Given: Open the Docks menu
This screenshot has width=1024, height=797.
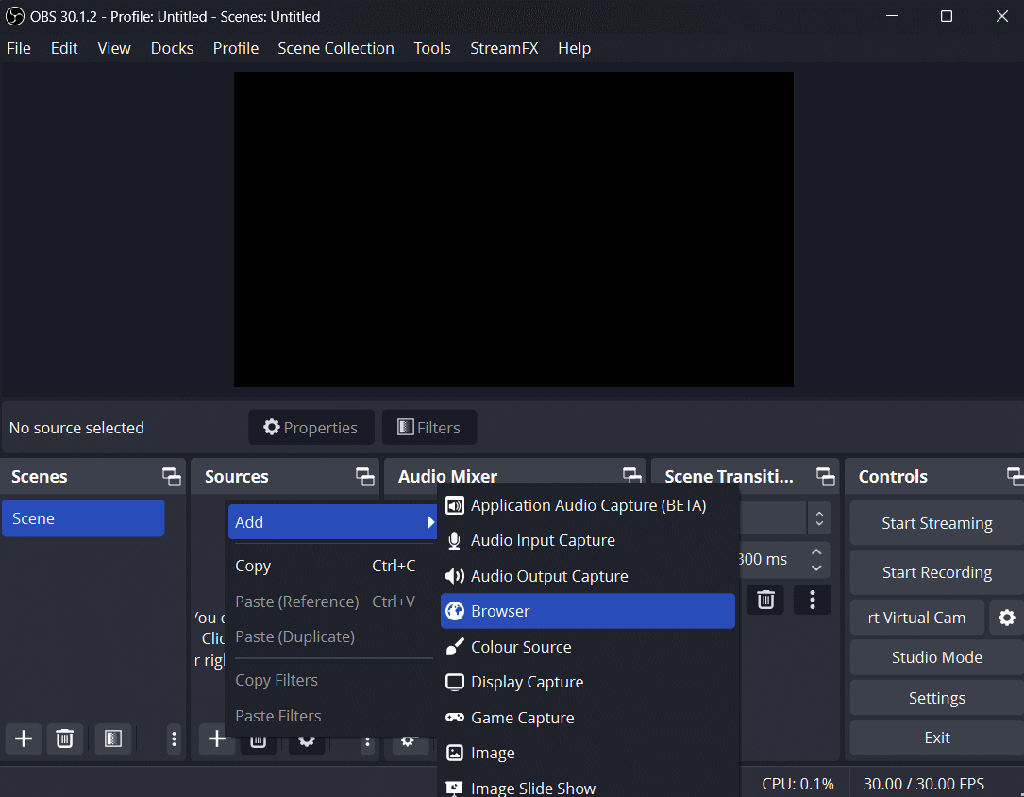Looking at the screenshot, I should 172,48.
